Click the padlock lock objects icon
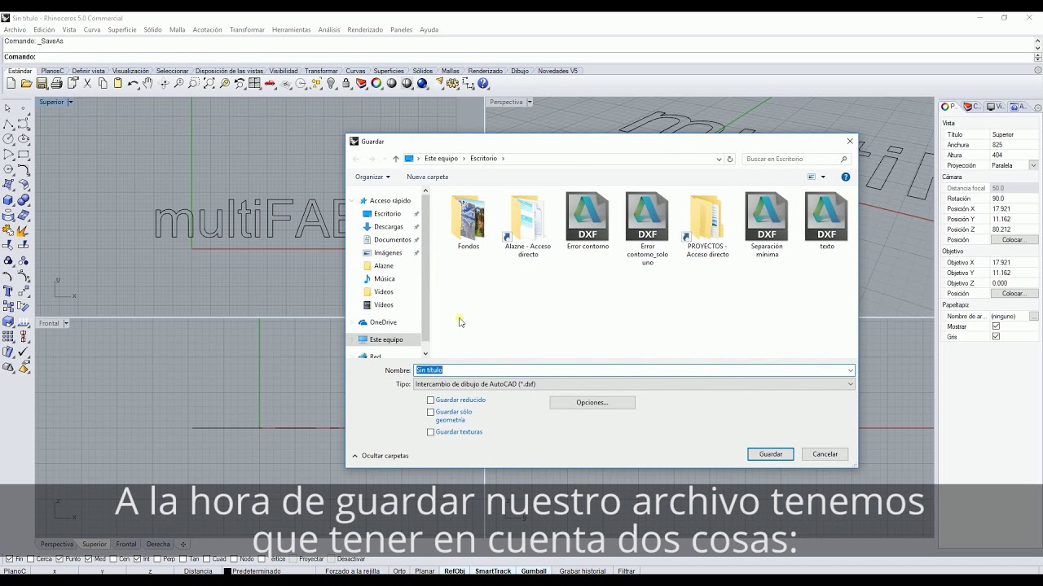The image size is (1043, 586). point(346,83)
